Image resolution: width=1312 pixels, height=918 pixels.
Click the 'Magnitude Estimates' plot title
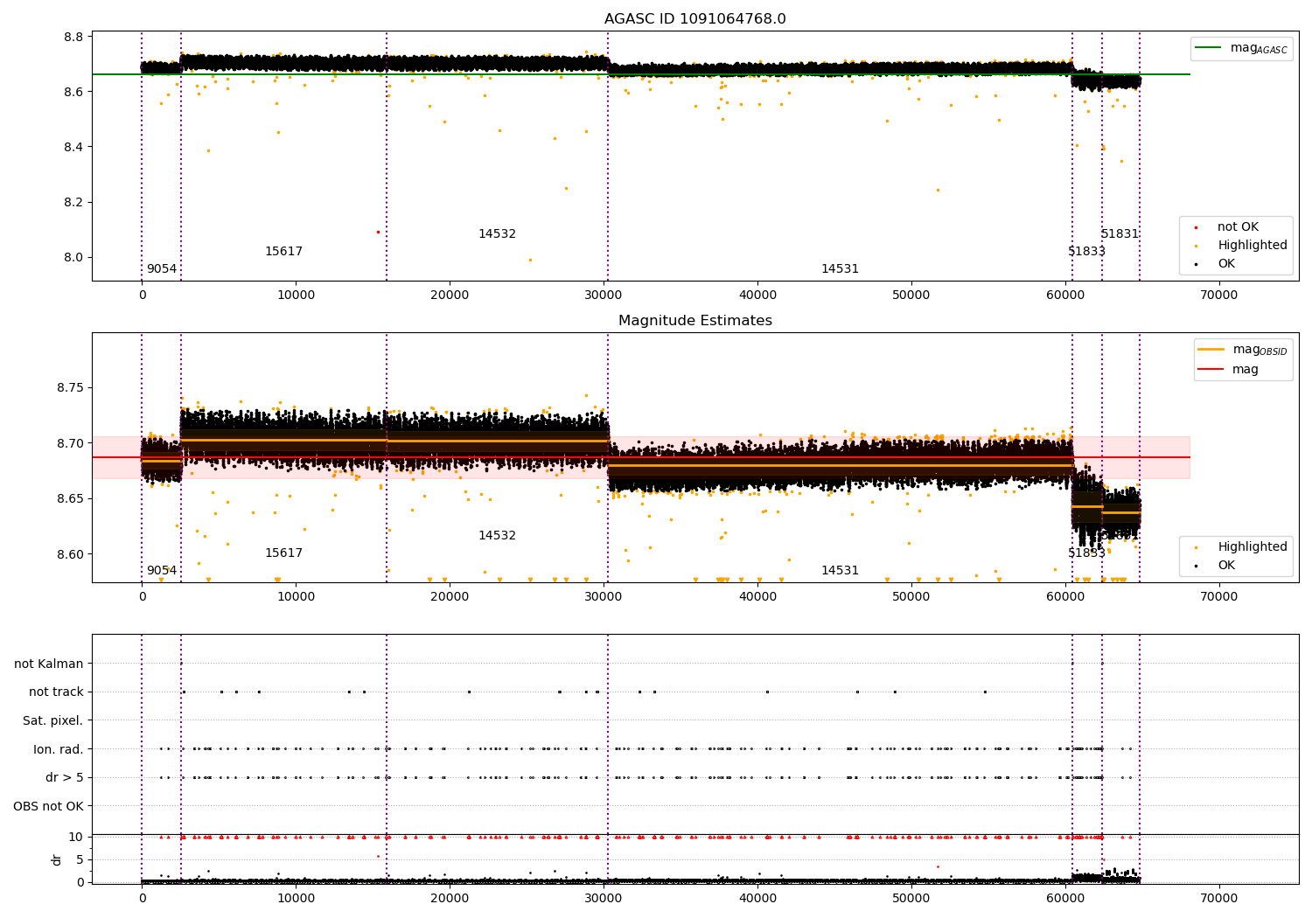[694, 321]
